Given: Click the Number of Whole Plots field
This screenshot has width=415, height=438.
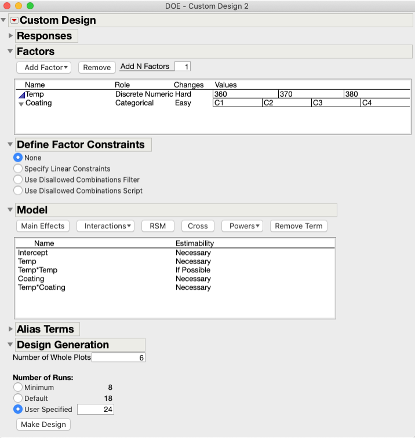Looking at the screenshot, I should 118,357.
